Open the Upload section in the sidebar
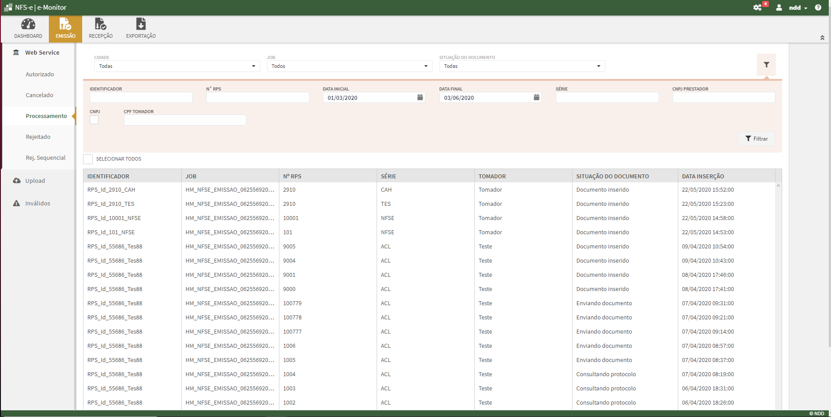This screenshot has width=831, height=417. click(x=35, y=181)
